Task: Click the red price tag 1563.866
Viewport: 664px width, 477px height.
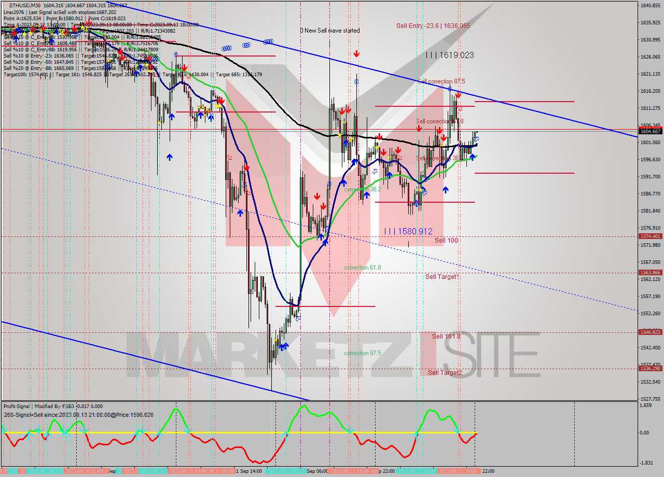Action: (x=650, y=272)
